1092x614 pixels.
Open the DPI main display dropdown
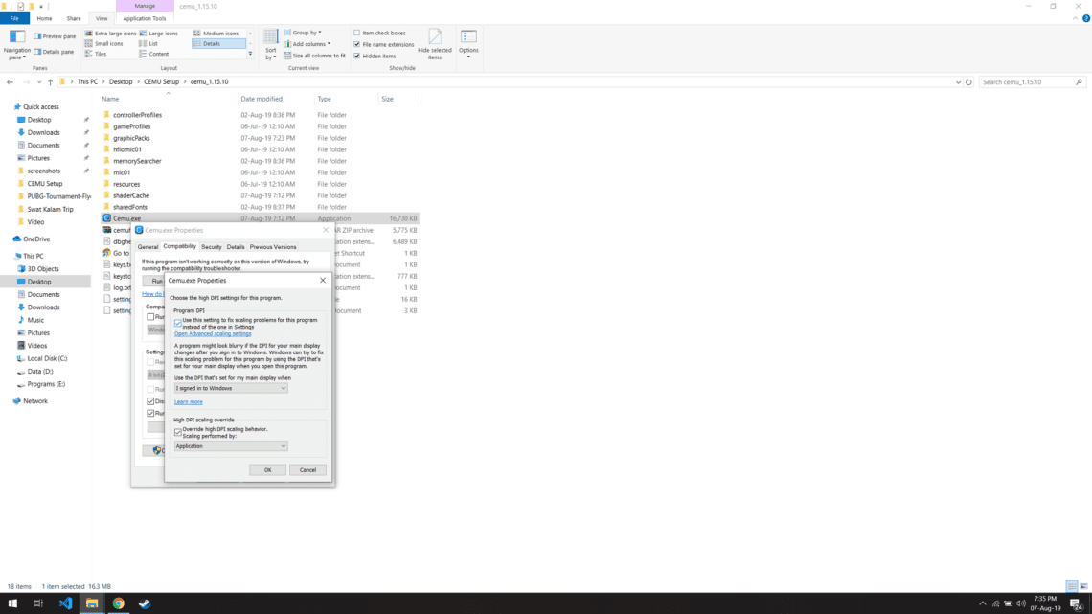click(x=230, y=387)
